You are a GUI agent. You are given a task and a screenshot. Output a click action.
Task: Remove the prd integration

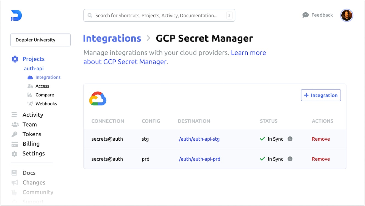[321, 159]
